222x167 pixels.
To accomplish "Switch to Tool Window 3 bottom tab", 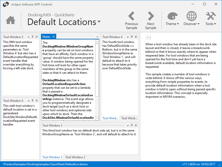I will [x=52, y=157].
